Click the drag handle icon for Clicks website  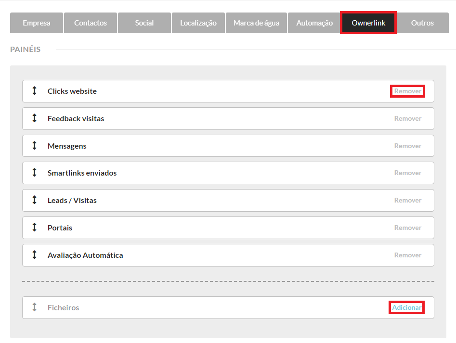tap(34, 91)
